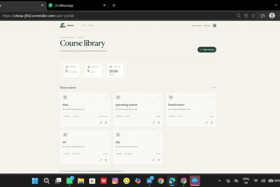Add page to favorites with star icon
The width and height of the screenshot is (280, 187).
[x=253, y=16]
